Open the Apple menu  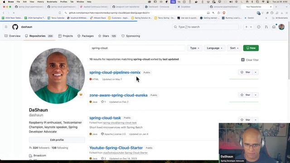(4, 2)
